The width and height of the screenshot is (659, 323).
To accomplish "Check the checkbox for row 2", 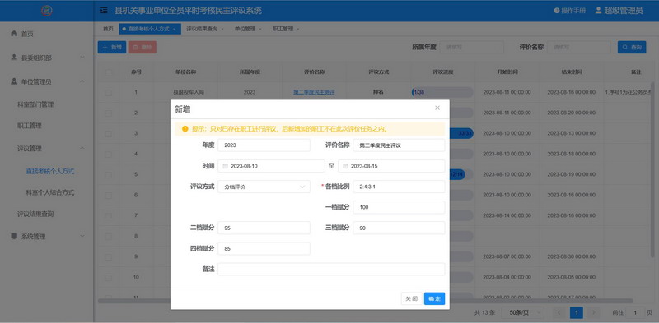I will [109, 113].
